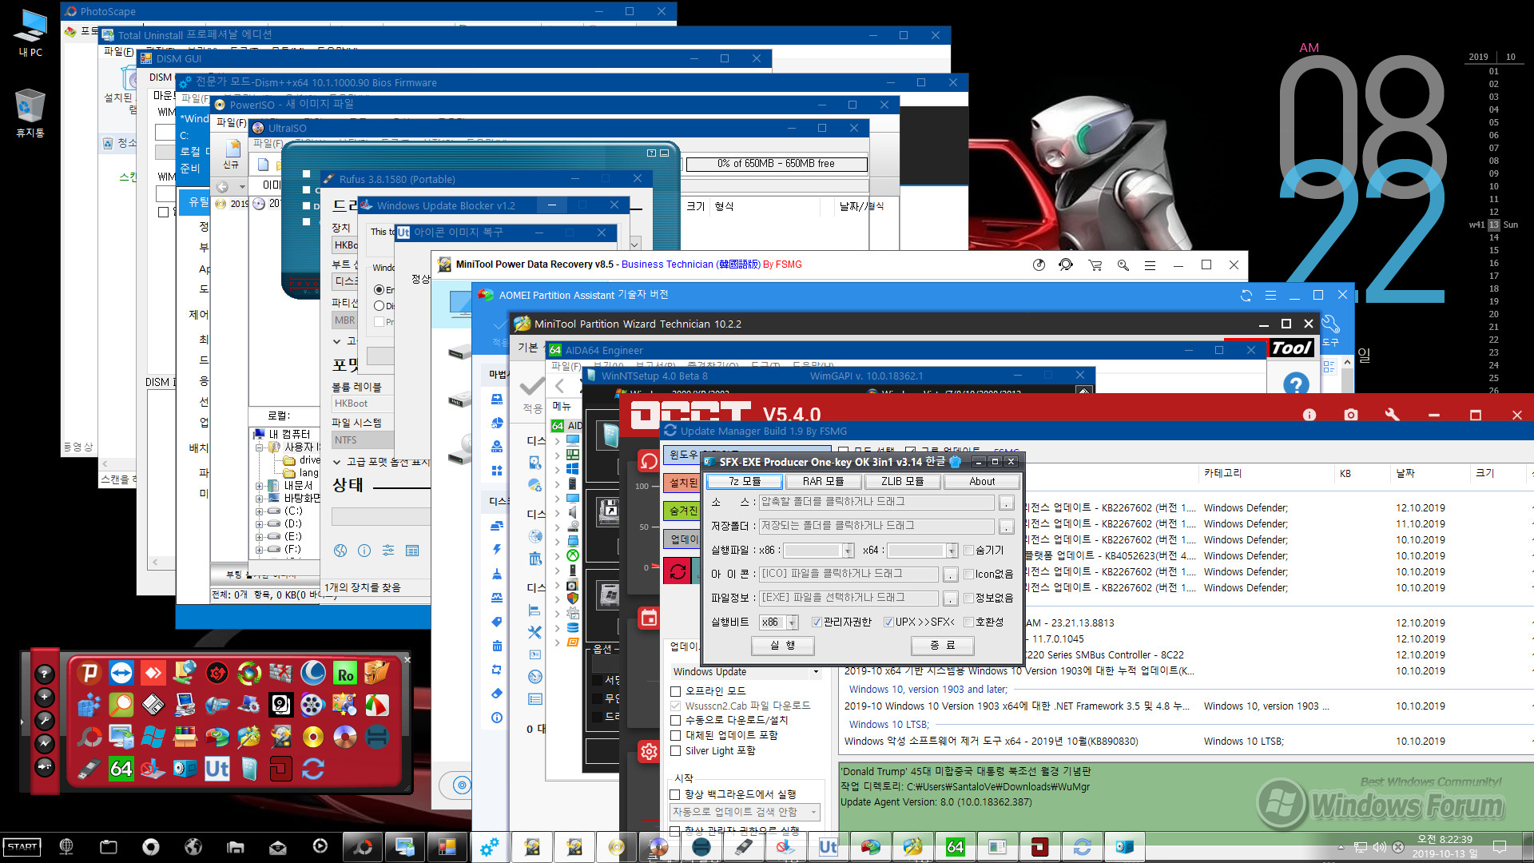
Task: Open the About tab in SFX-EXE Producer
Action: click(x=982, y=482)
